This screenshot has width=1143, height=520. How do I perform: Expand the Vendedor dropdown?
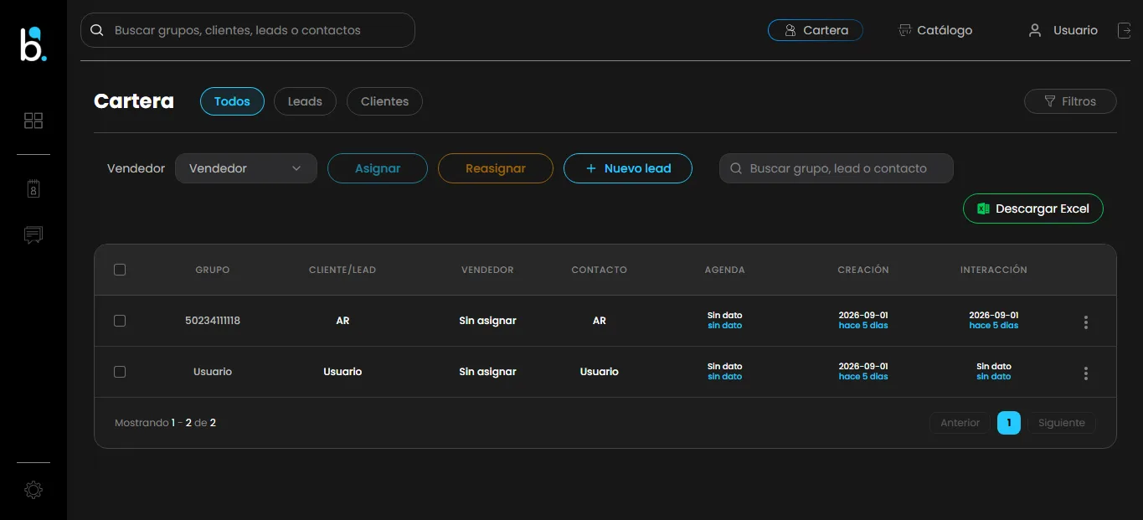click(x=246, y=168)
